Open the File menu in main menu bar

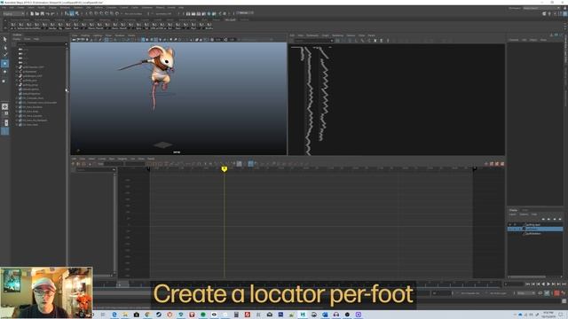tap(4, 7)
